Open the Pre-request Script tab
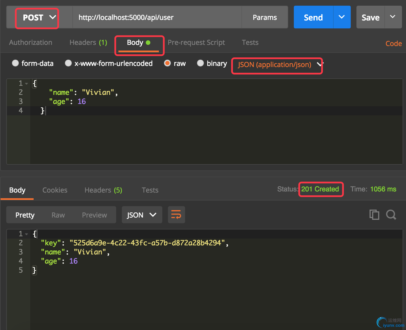 (196, 43)
